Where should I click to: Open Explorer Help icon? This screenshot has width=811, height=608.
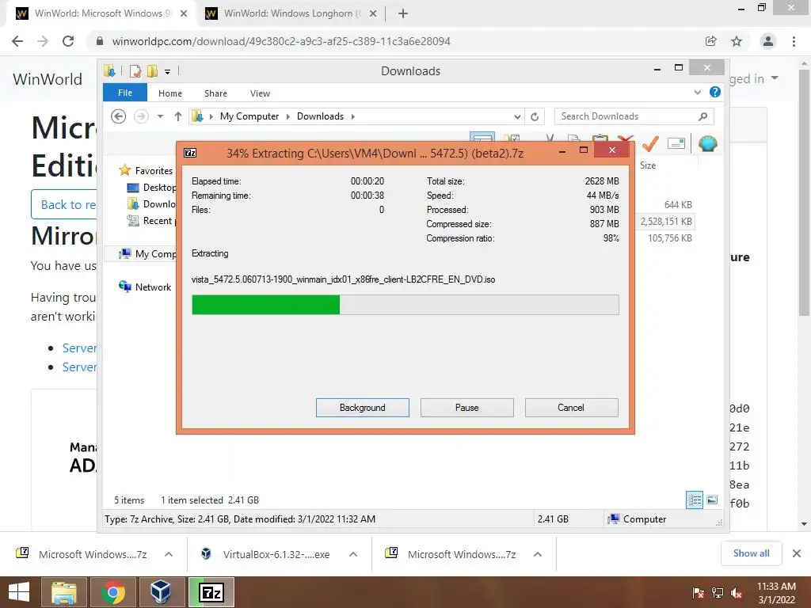(715, 92)
